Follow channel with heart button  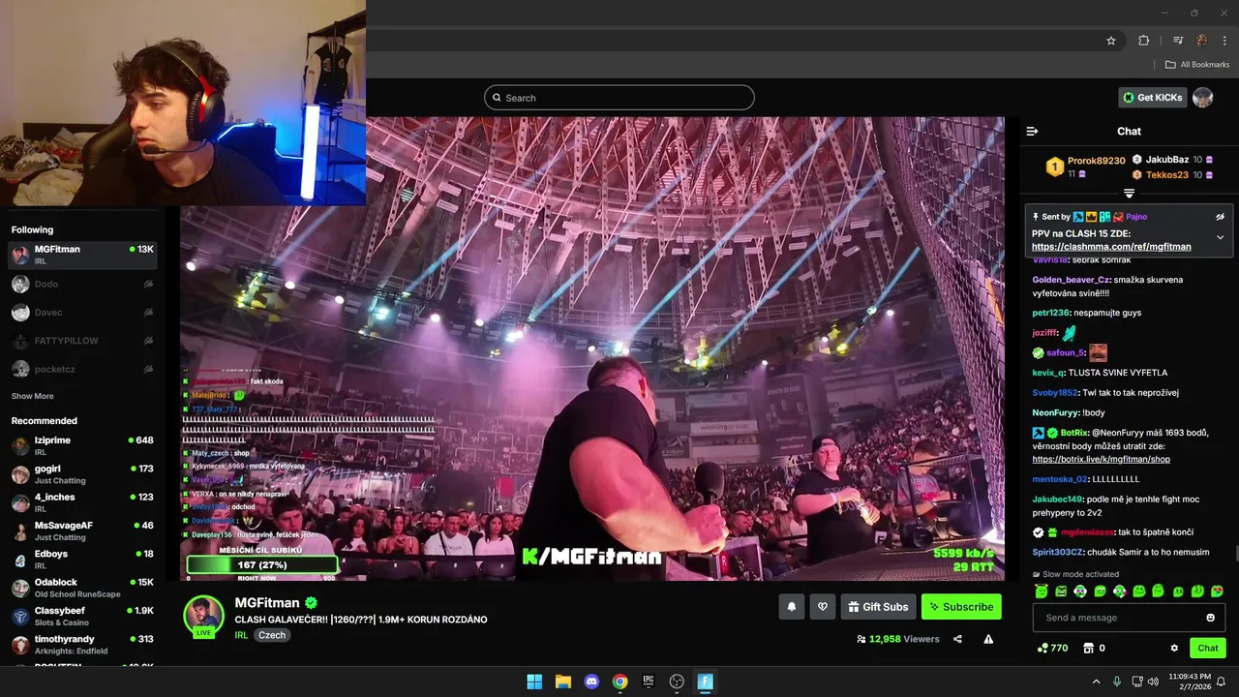(x=822, y=607)
